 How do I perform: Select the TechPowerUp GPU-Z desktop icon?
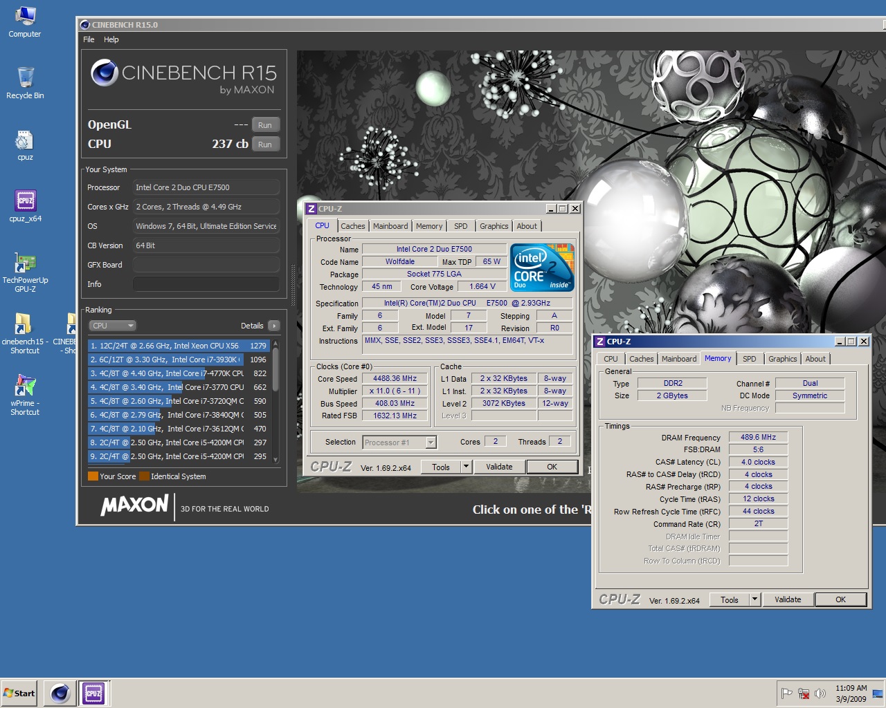pos(25,272)
